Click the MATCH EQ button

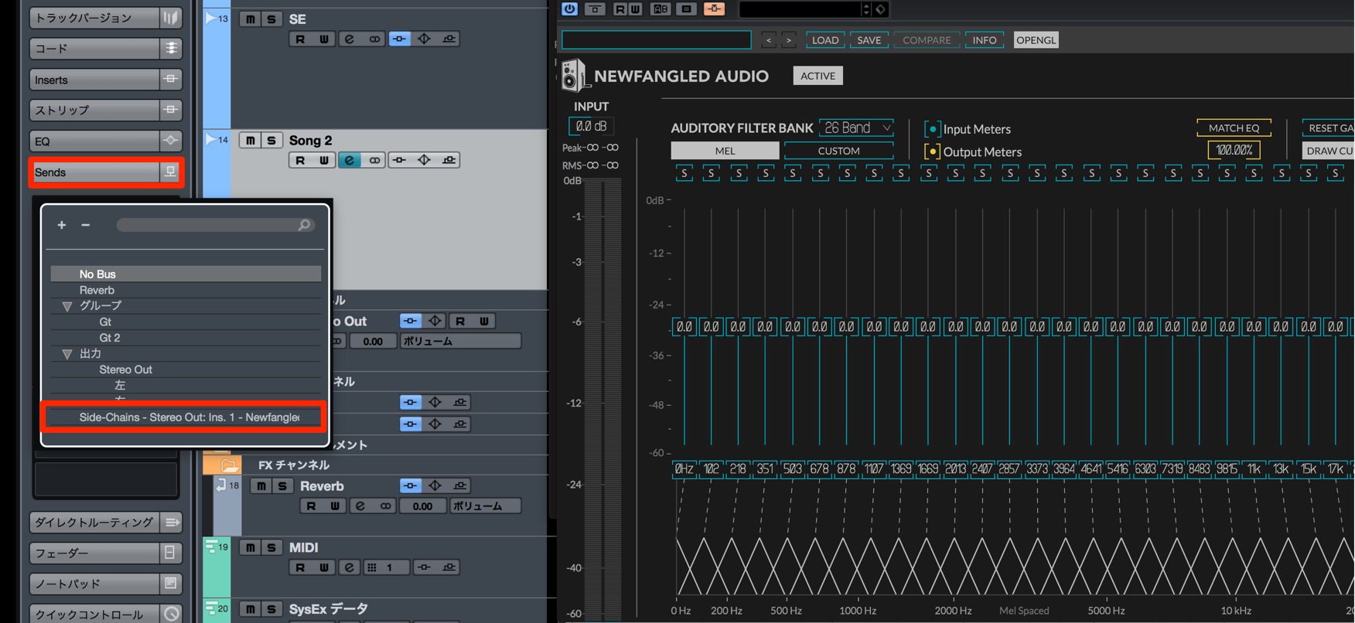tap(1234, 128)
